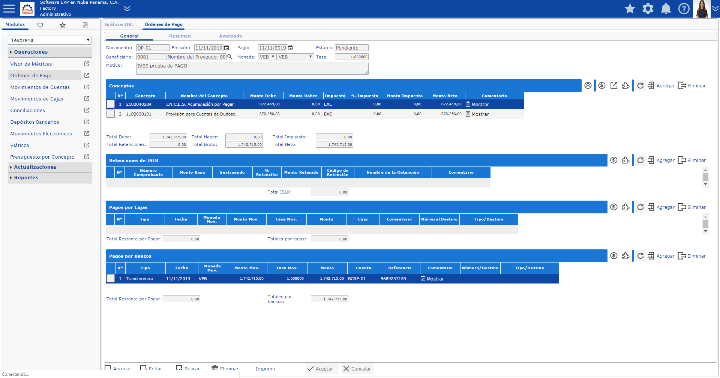Screen dimensions: 720x378
Task: Click the Tasa value field
Action: [352, 57]
